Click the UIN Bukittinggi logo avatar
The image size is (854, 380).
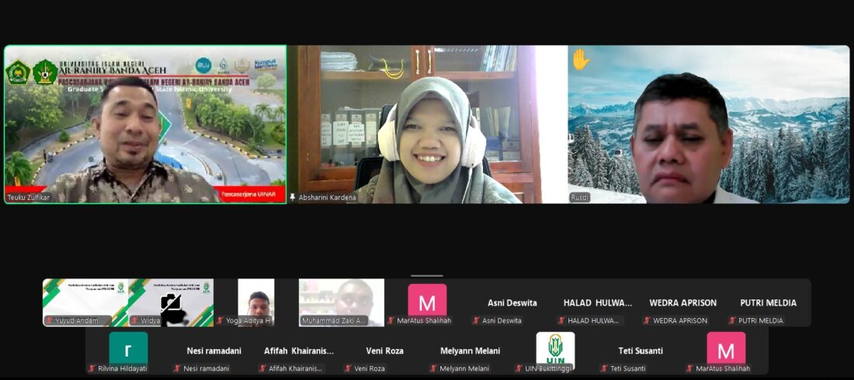coord(555,347)
